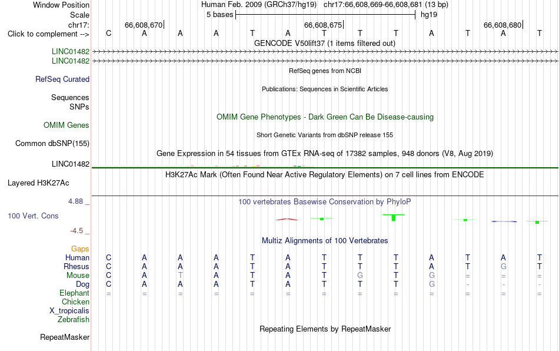The height and width of the screenshot is (351, 559).
Task: Click the tallest green PhyloP conservation bar
Action: 394,217
